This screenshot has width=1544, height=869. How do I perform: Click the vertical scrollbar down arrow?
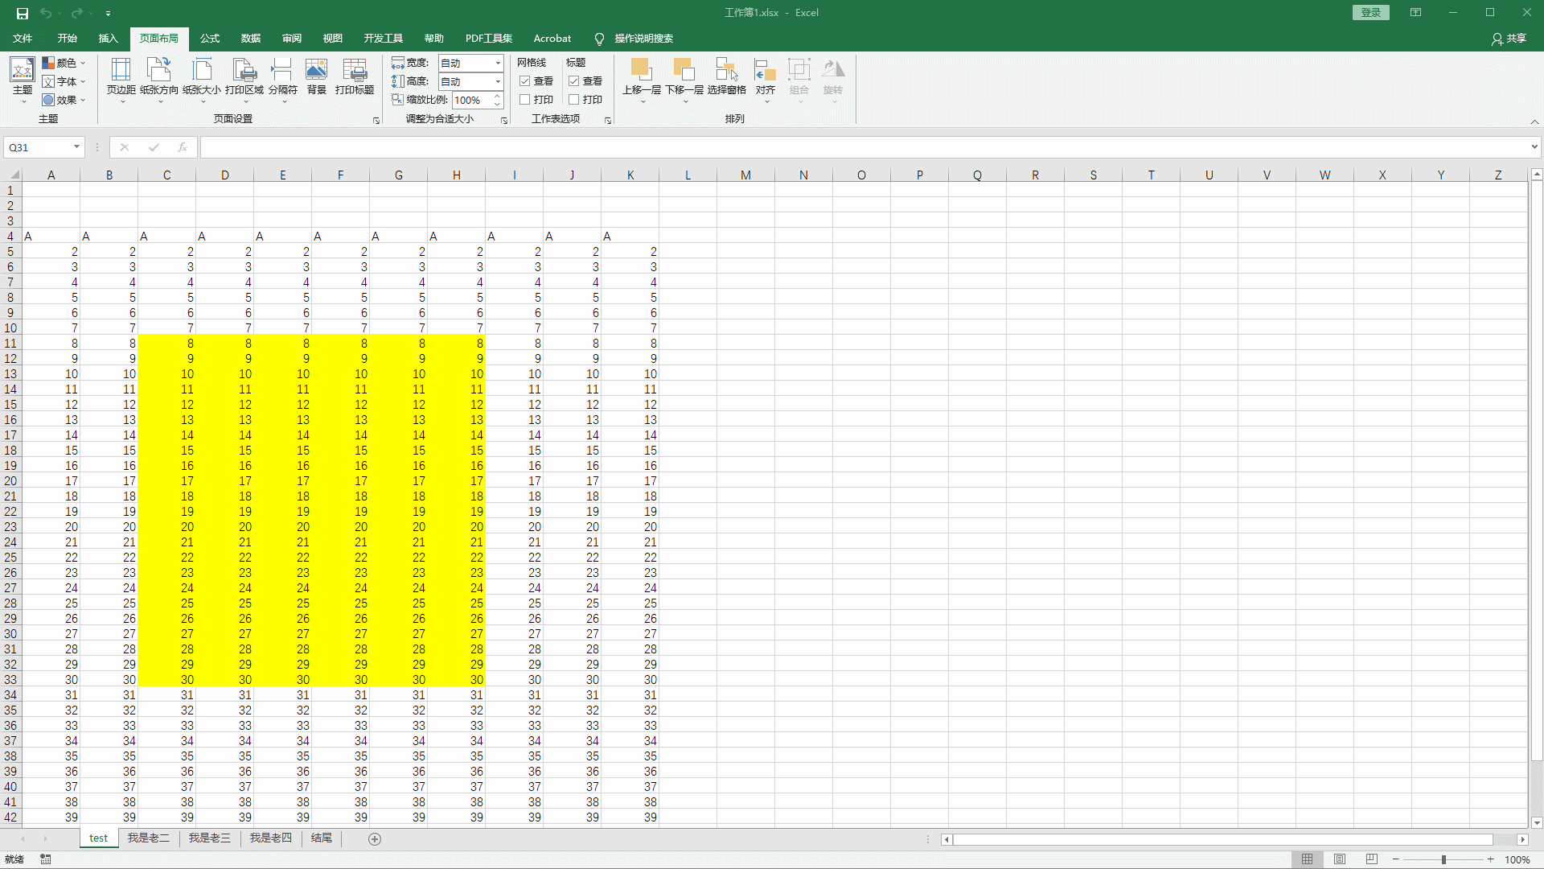[x=1537, y=822]
